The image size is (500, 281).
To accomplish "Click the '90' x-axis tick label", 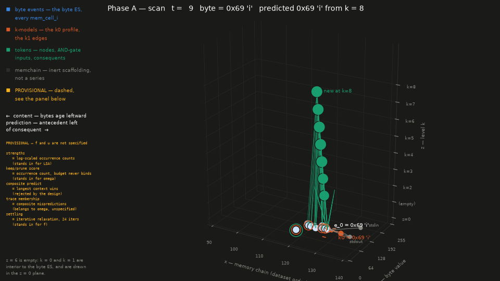I will click(x=209, y=242).
